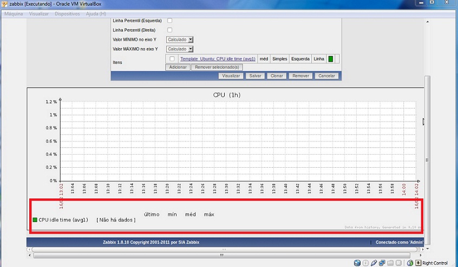Click the green item color swatch
458x267 pixels.
331,59
